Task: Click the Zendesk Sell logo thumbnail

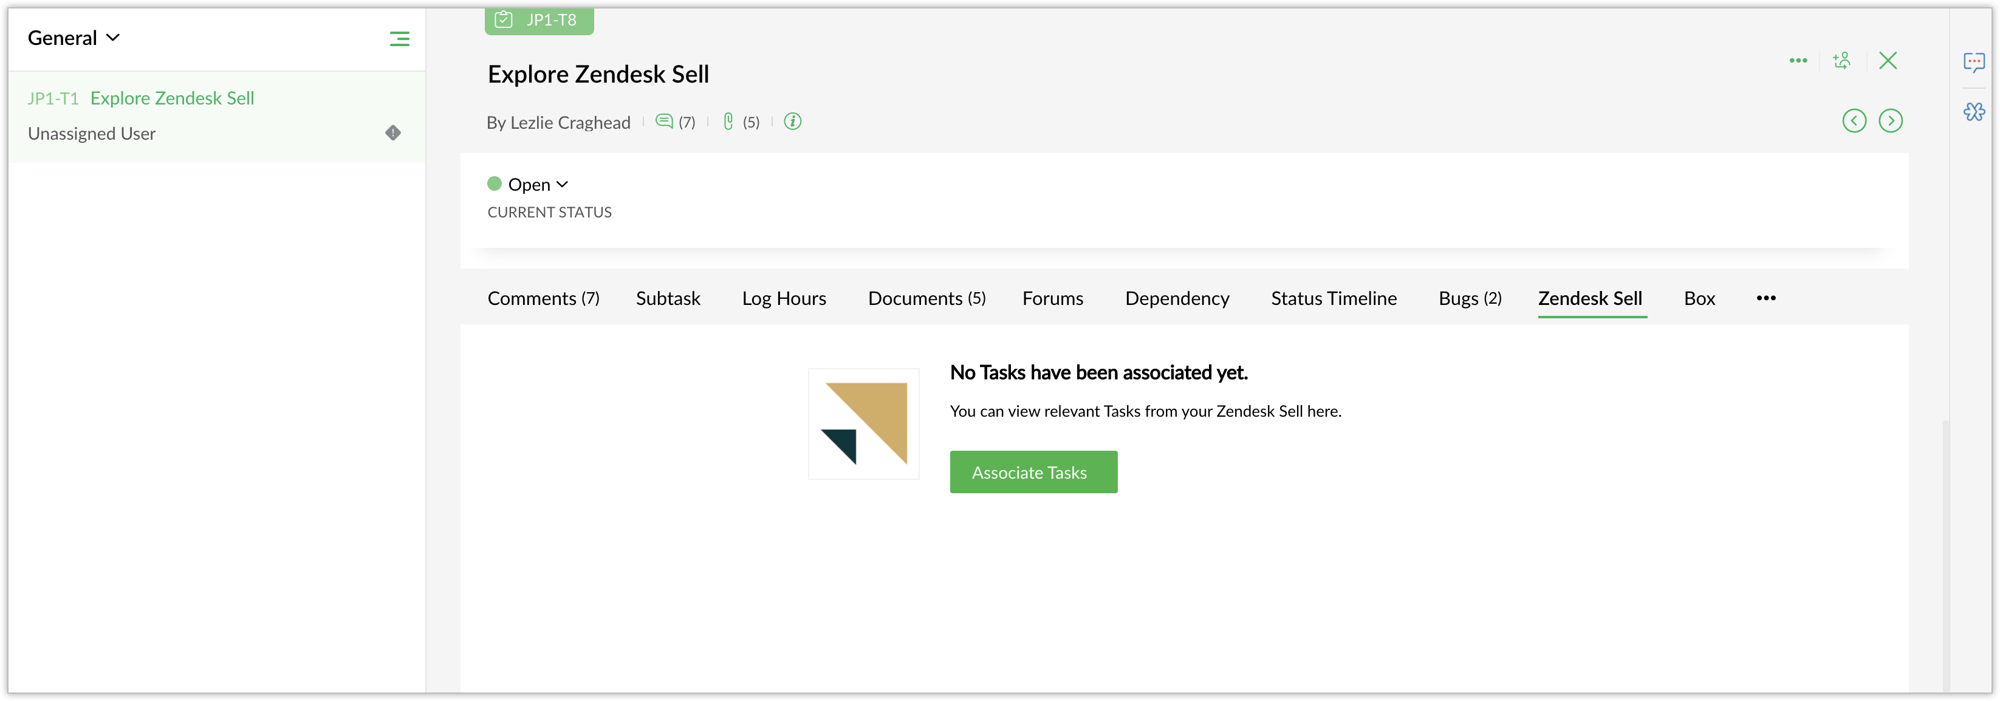Action: pos(863,424)
